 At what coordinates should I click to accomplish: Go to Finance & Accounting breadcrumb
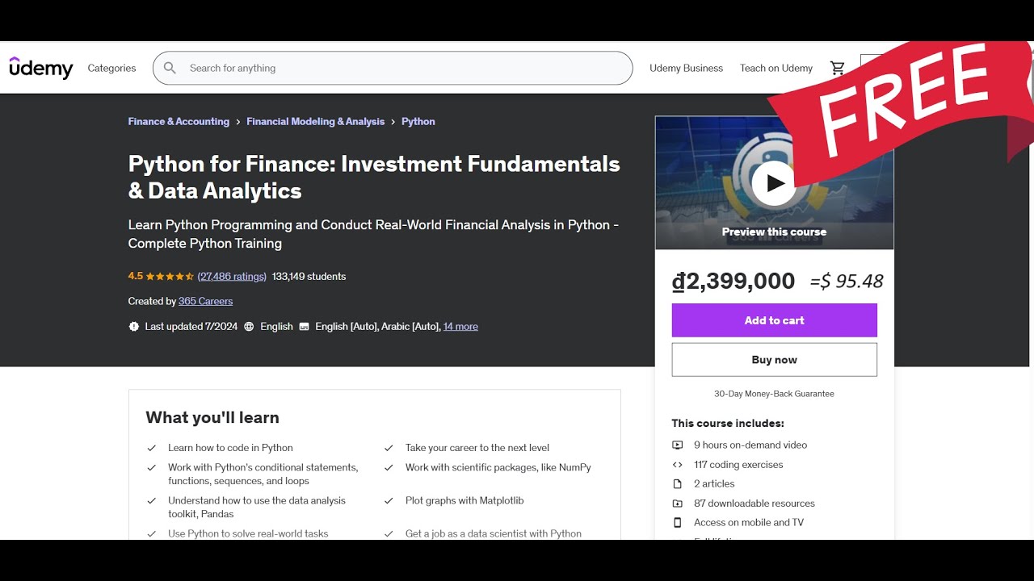[x=179, y=122]
